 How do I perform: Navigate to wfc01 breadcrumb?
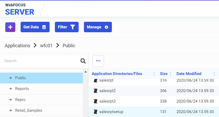[46, 46]
